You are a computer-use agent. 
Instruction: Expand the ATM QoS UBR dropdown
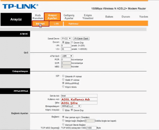[67, 56]
